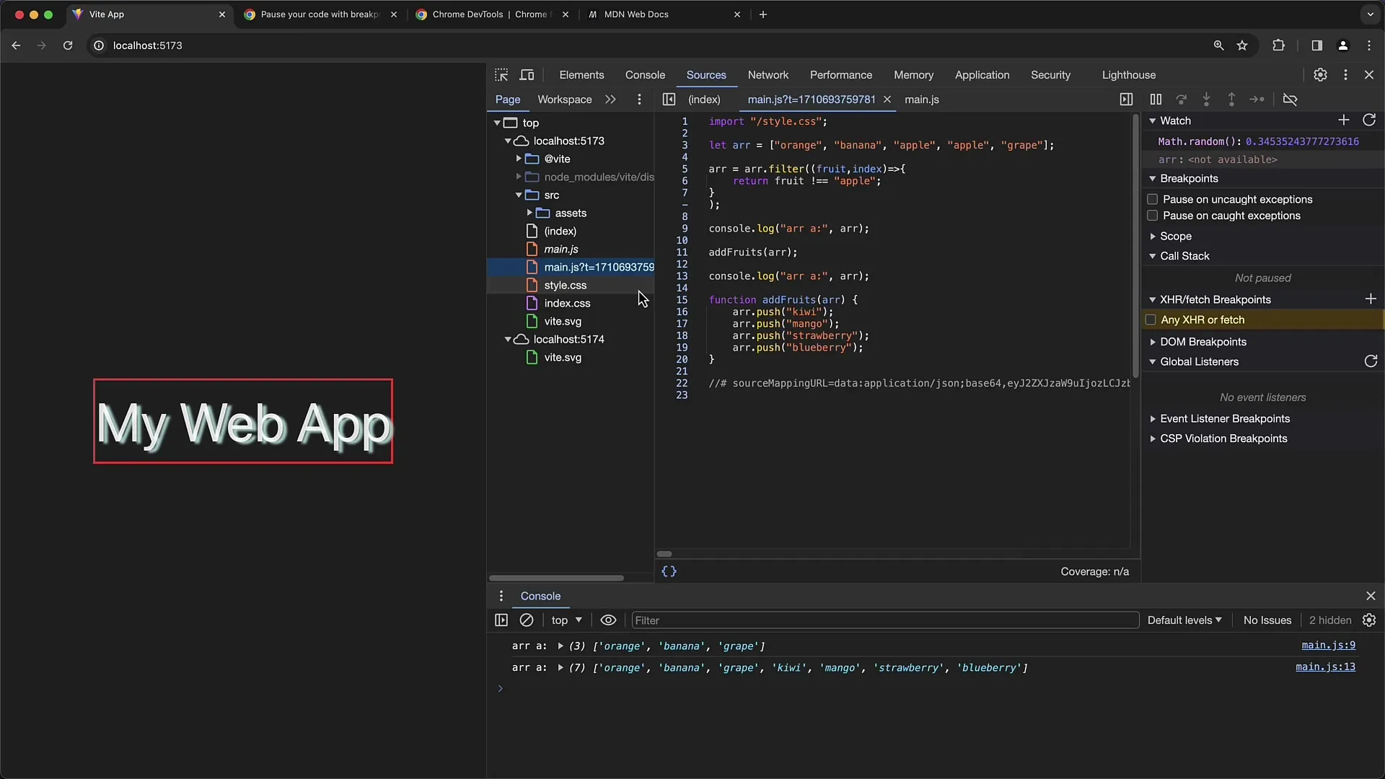Viewport: 1385px width, 779px height.
Task: Collapse the localhost:5174 node
Action: tap(508, 339)
